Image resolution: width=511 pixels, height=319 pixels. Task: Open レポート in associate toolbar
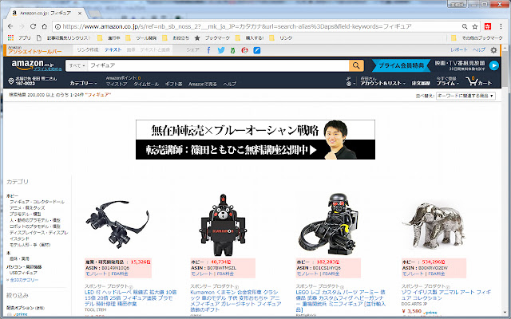459,49
